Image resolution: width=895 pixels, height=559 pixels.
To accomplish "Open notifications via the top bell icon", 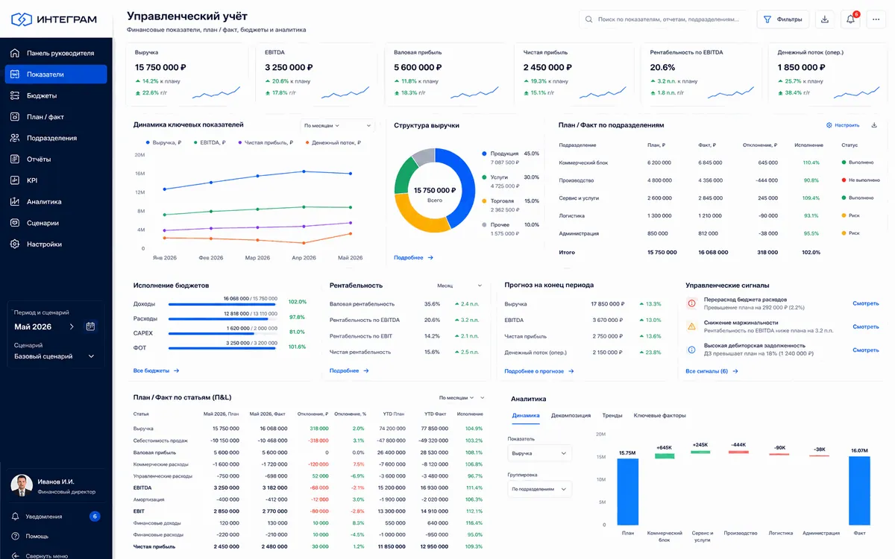I will point(850,19).
